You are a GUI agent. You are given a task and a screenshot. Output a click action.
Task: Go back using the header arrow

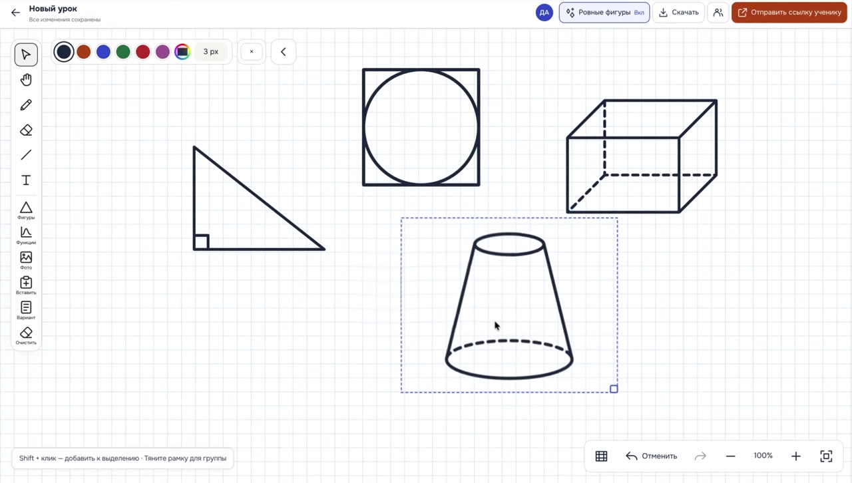(x=15, y=12)
